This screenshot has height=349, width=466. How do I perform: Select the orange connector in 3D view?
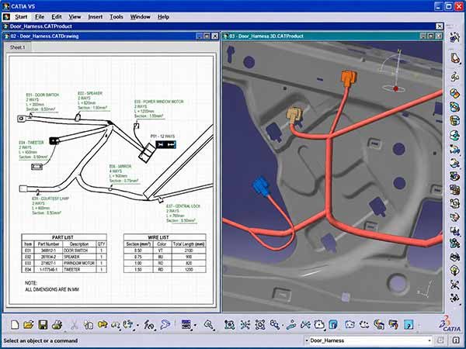(348, 78)
